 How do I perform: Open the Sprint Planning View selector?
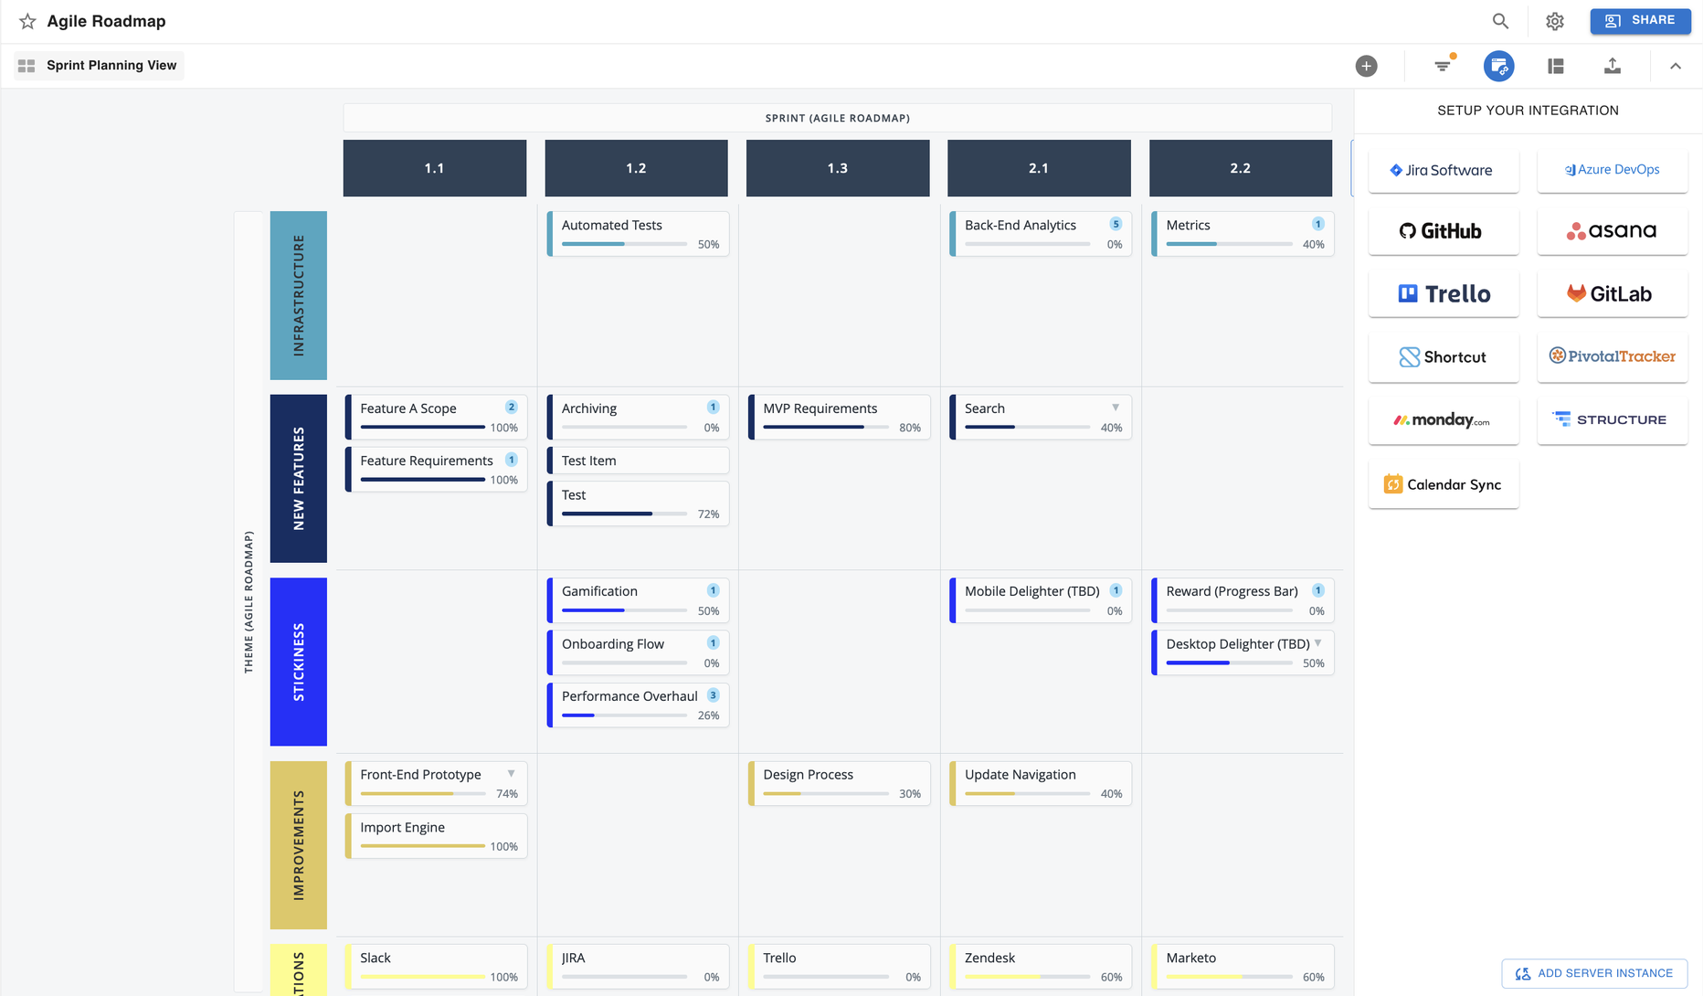(x=99, y=66)
